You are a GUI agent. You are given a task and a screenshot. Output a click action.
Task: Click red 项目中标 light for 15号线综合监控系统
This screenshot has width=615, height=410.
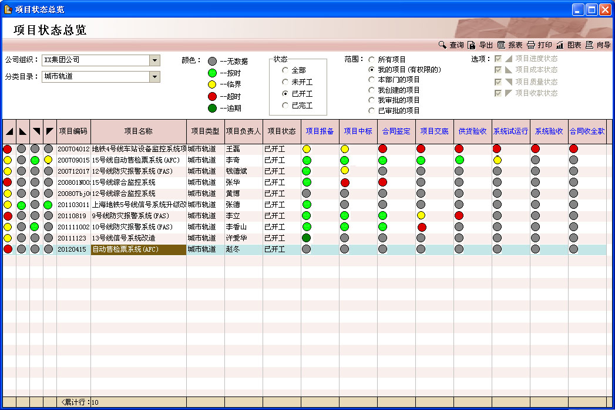[x=345, y=182]
